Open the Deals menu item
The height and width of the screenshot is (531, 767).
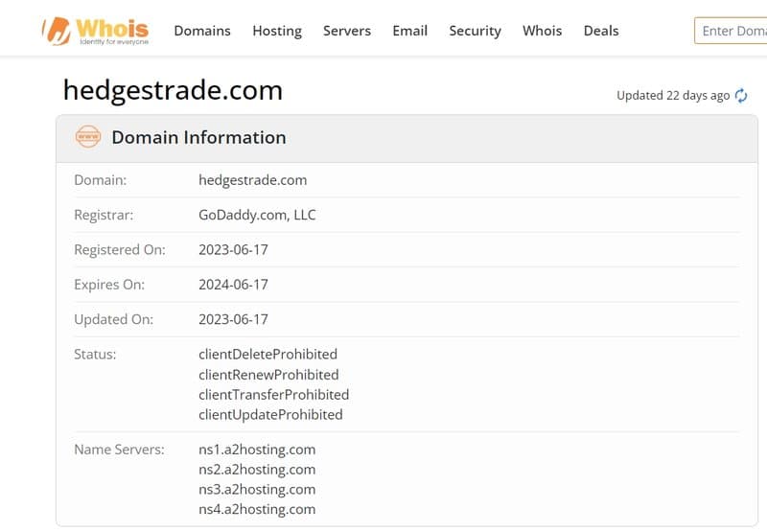(601, 31)
